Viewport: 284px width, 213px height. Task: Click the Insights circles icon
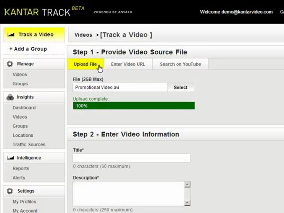coord(10,97)
